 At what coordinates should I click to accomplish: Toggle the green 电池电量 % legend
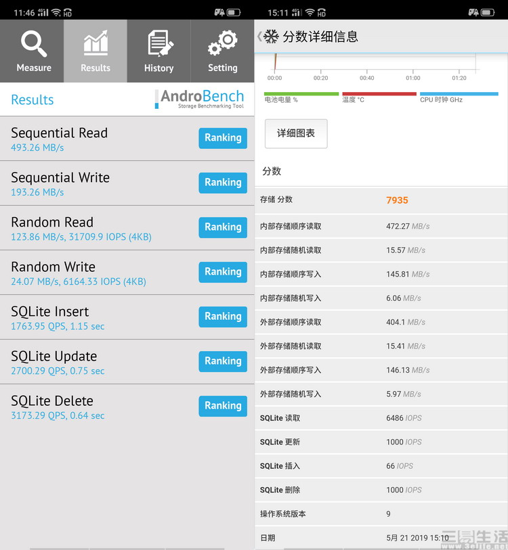301,97
